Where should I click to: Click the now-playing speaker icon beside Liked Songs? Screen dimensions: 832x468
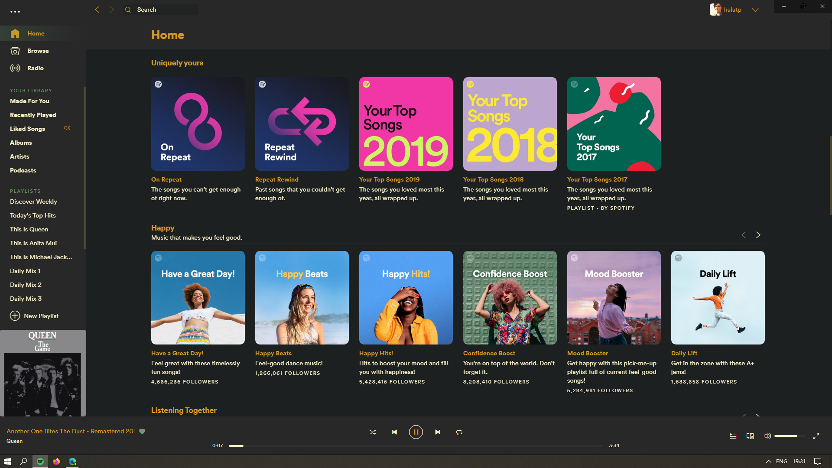click(67, 128)
